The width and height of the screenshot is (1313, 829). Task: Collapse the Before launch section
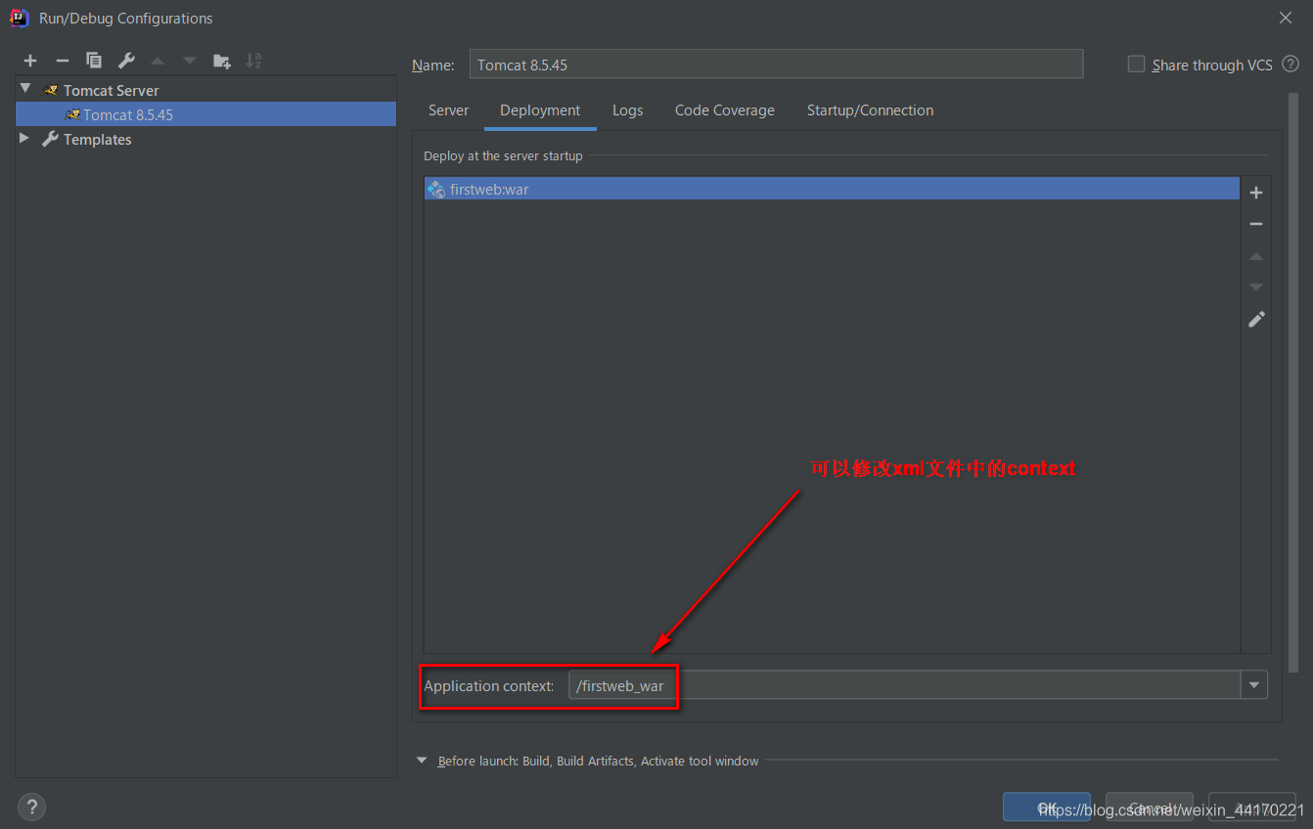(x=422, y=760)
